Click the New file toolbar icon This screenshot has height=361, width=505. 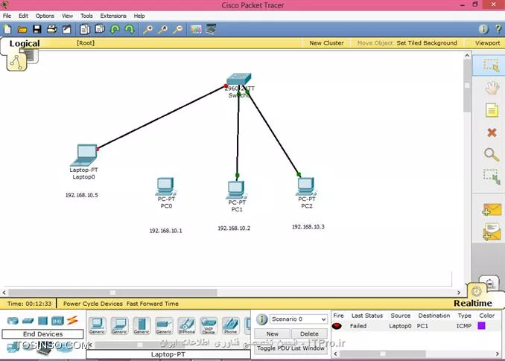click(7, 30)
